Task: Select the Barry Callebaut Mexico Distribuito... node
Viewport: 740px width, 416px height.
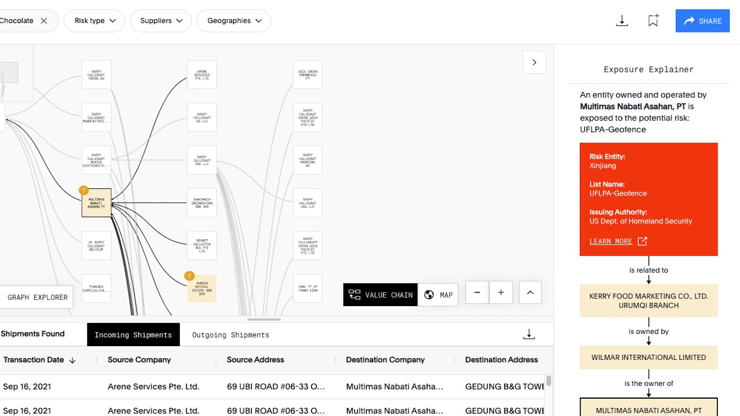Action: 96,160
